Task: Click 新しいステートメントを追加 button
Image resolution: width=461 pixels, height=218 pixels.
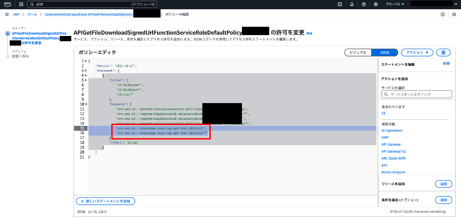Action: point(106,201)
